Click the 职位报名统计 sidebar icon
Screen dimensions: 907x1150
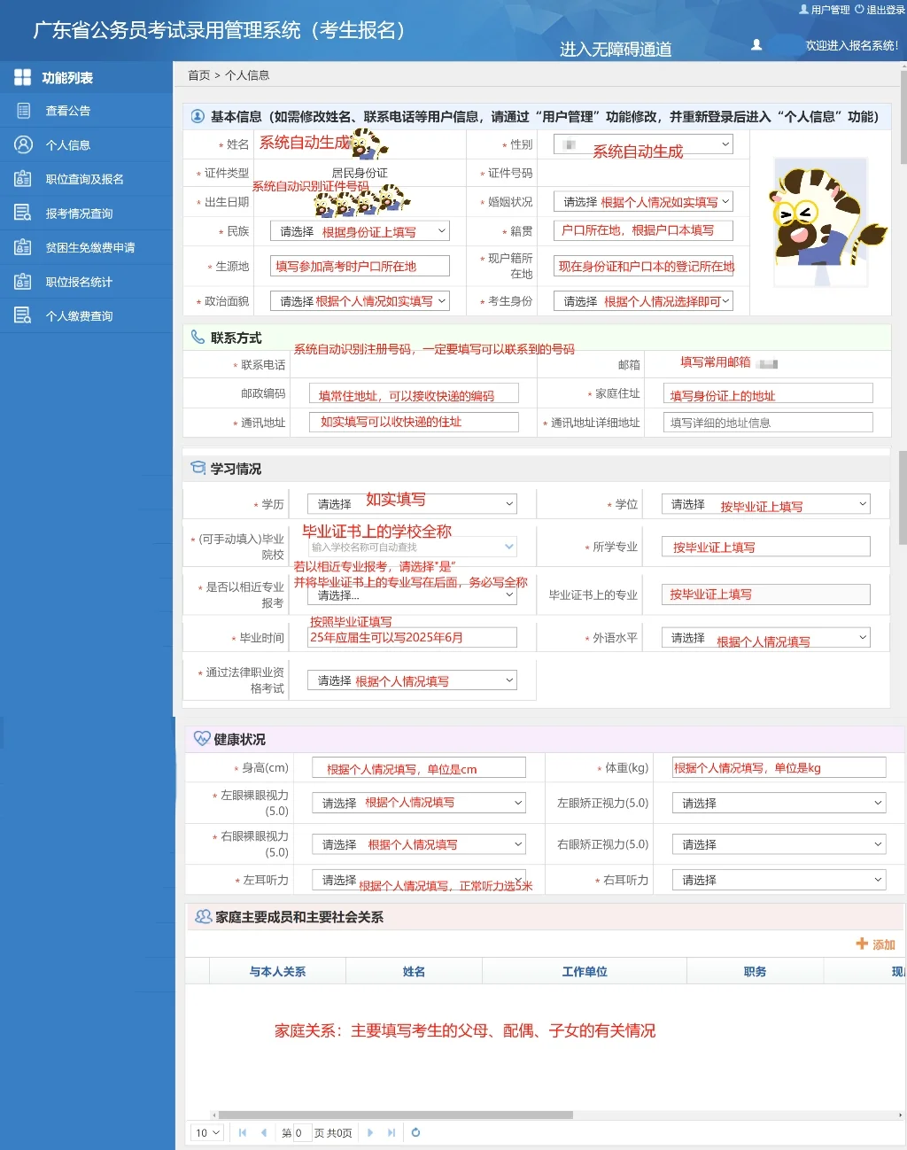point(22,281)
